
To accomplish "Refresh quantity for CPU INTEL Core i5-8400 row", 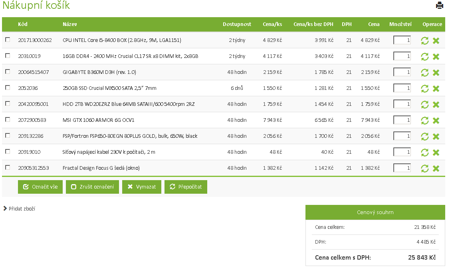I will pos(425,41).
